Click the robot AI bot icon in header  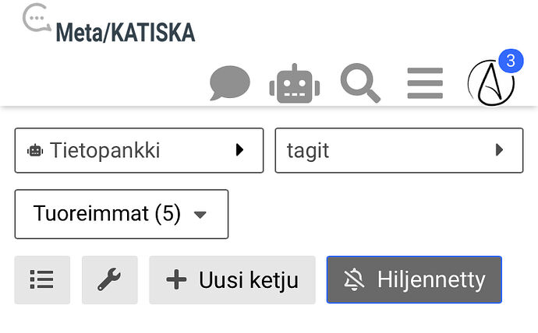(x=295, y=83)
